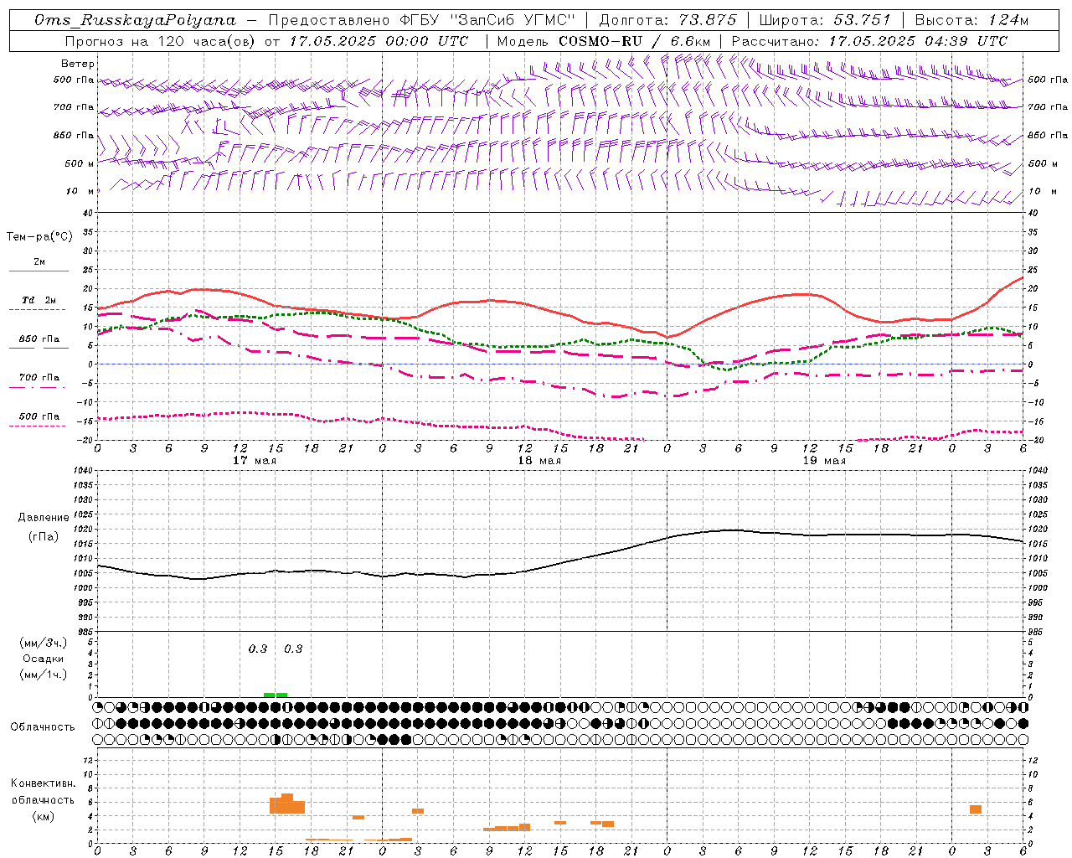Click the "19 мая" date label

coord(824,461)
